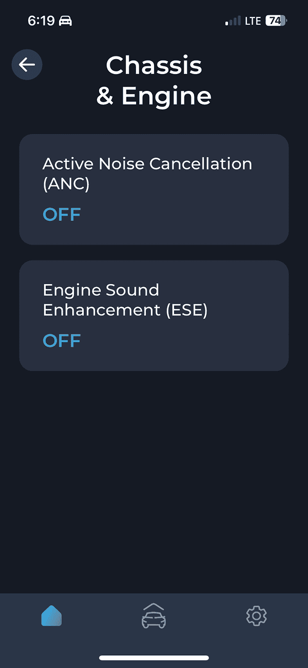
Task: Open the Engine Sound Enhancement card
Action: coord(154,316)
